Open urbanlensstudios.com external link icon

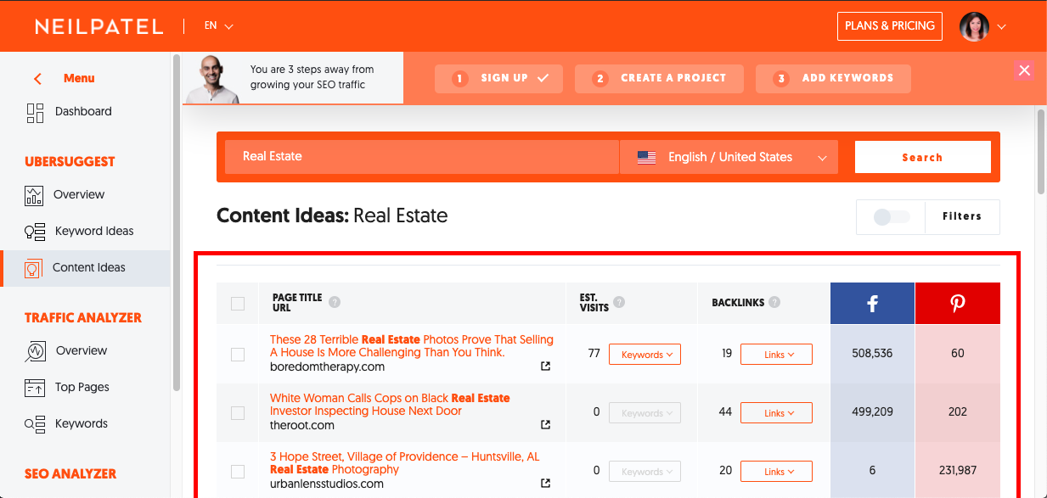pyautogui.click(x=545, y=484)
